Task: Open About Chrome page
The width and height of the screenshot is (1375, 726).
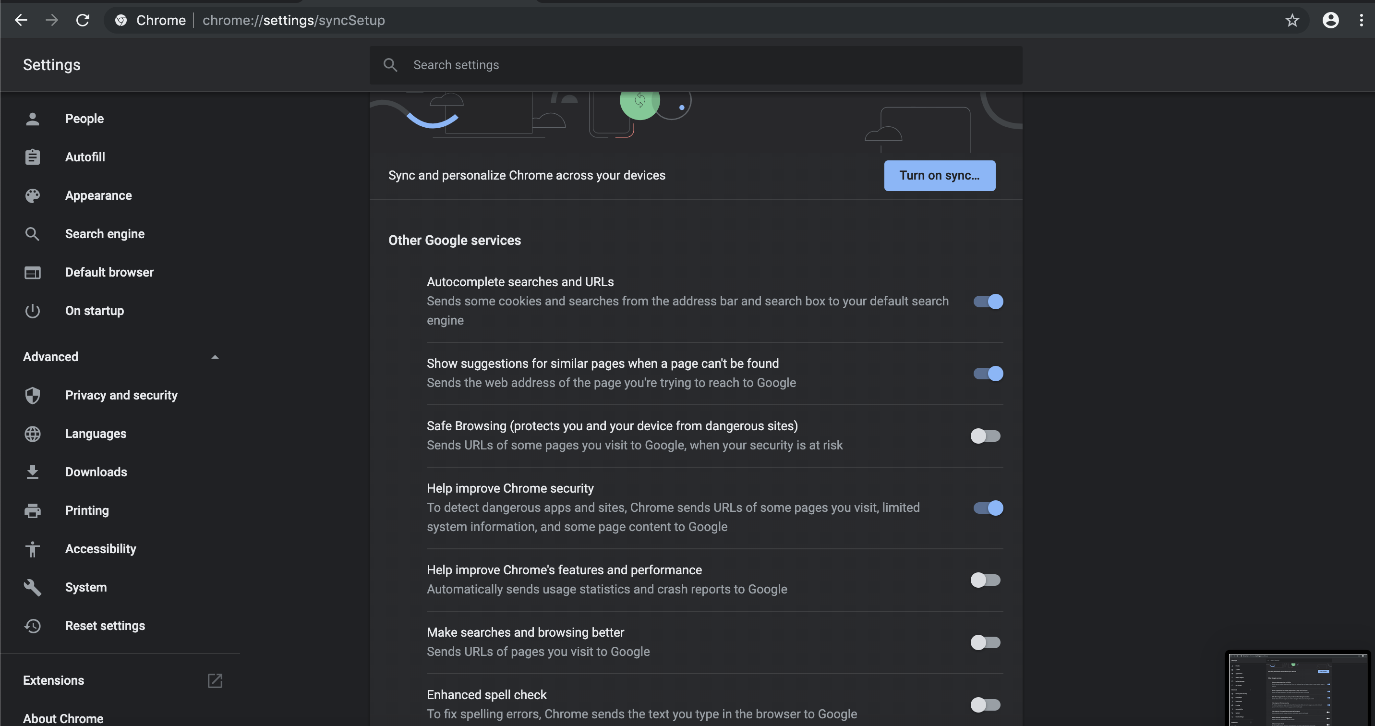Action: tap(63, 718)
